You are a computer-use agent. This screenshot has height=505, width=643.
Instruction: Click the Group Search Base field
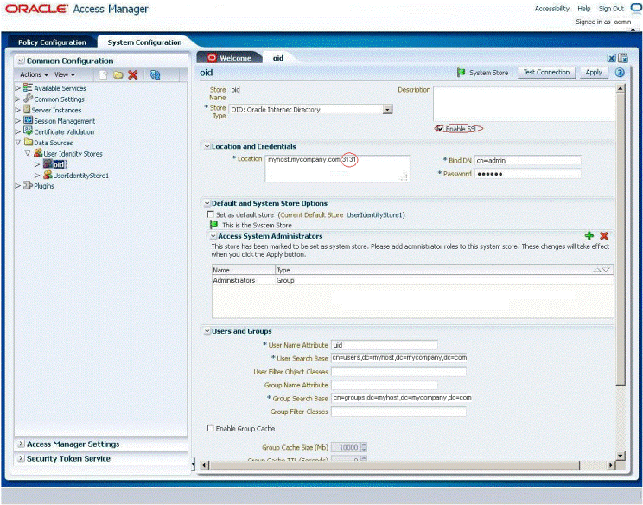click(x=401, y=398)
